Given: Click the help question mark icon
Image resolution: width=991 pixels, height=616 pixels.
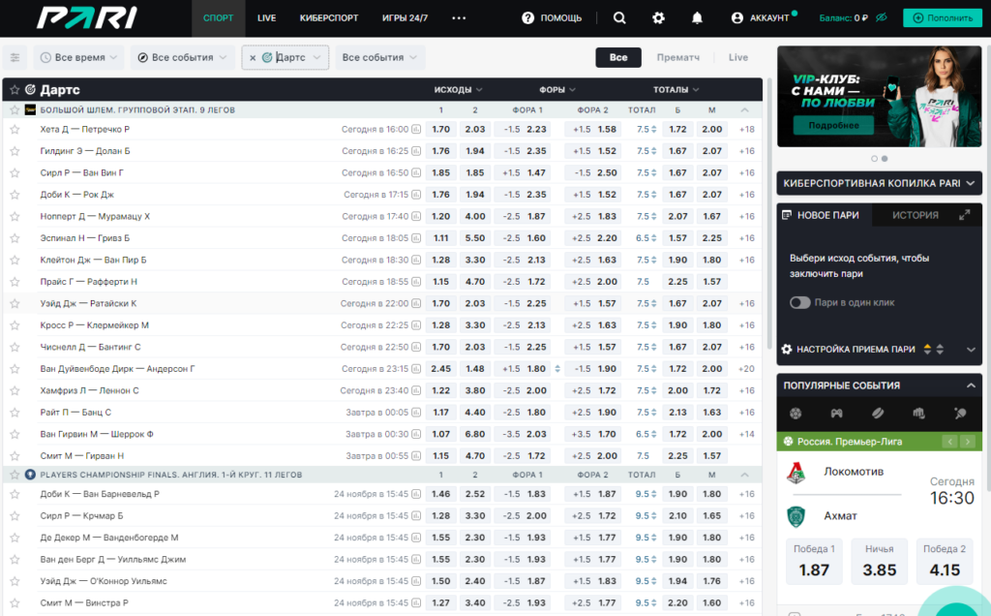Looking at the screenshot, I should coord(527,17).
